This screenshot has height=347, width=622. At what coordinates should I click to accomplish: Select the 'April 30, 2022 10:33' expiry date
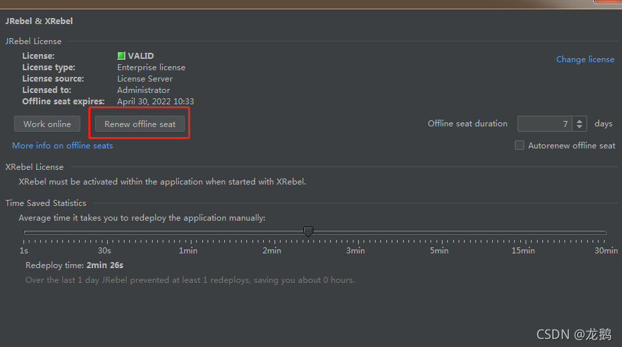[155, 102]
